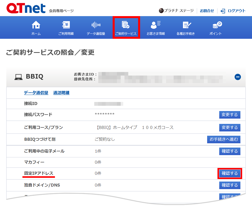The image size is (252, 210).
Task: Open データ通信量 link under BBIQ
Action: [36, 93]
